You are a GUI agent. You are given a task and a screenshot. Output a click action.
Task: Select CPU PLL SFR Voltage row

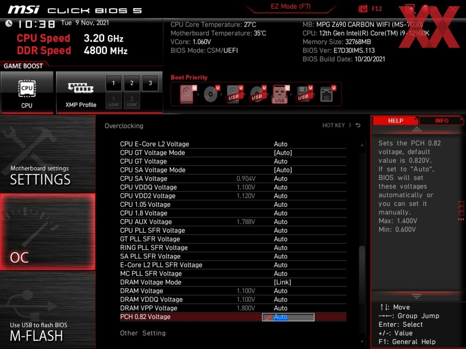tap(233, 230)
